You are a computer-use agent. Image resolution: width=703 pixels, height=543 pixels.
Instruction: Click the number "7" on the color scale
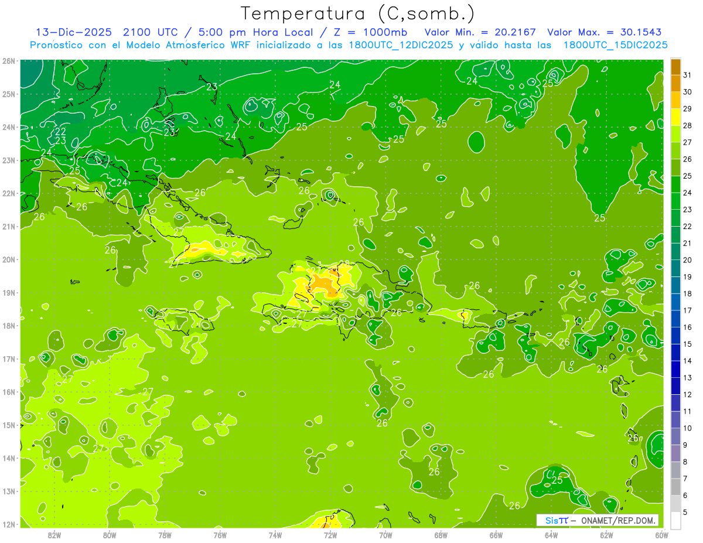click(x=685, y=478)
